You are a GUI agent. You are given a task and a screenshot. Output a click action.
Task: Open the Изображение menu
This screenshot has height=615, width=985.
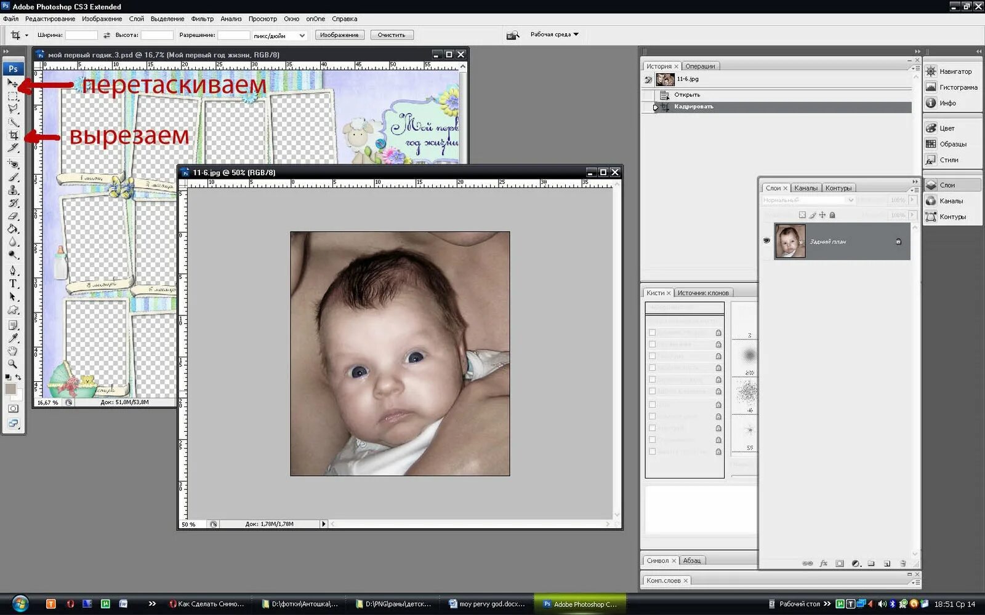(102, 18)
